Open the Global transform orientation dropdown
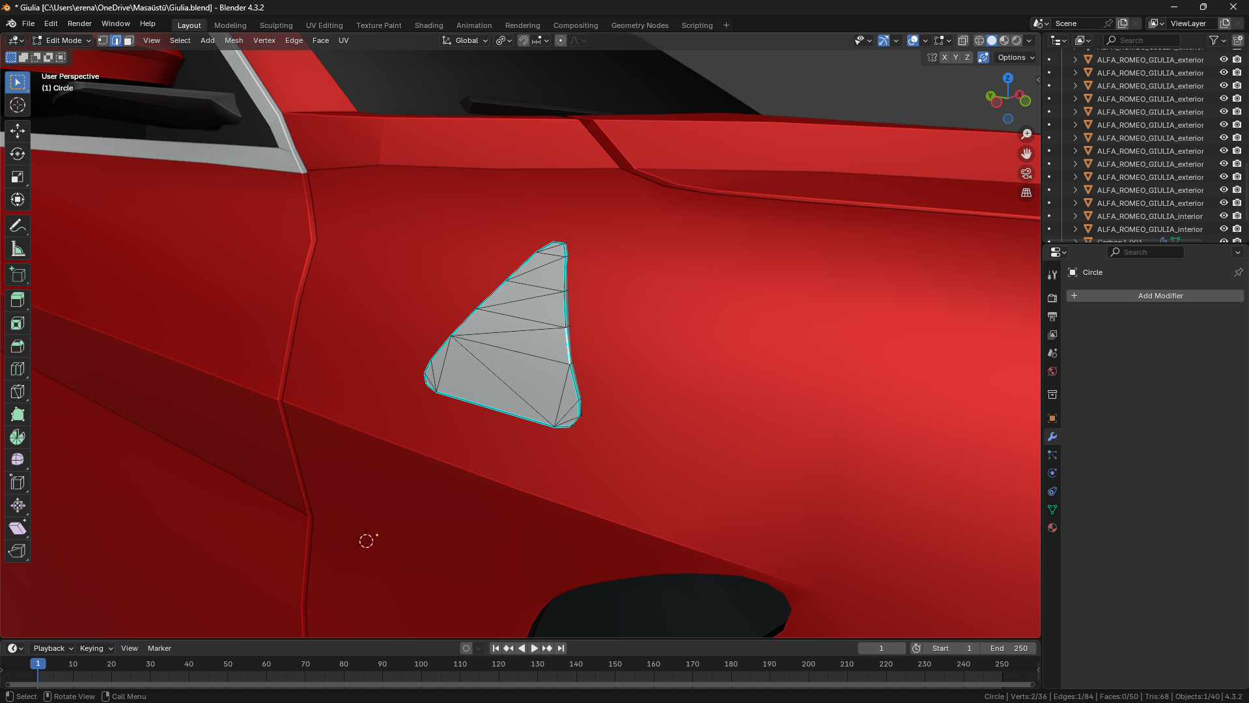The width and height of the screenshot is (1249, 703). pyautogui.click(x=465, y=40)
